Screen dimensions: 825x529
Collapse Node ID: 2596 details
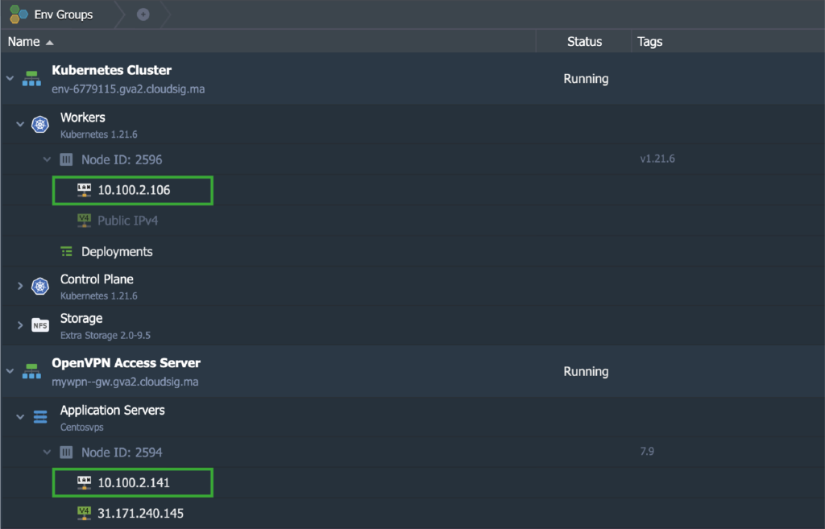(x=47, y=159)
